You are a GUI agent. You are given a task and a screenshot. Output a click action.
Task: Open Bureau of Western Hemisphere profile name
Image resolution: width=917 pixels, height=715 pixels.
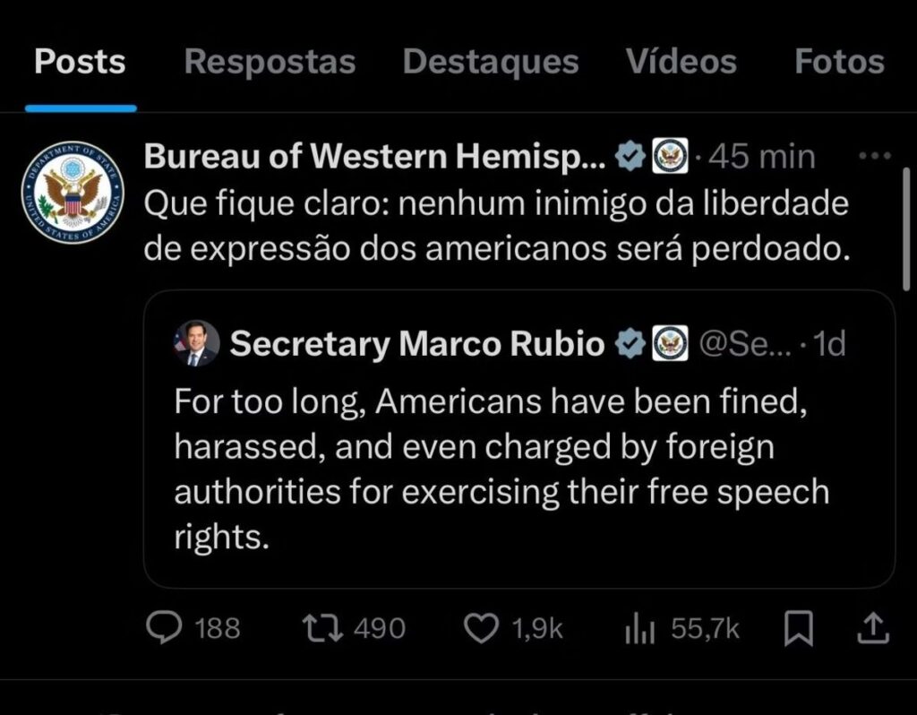click(375, 157)
